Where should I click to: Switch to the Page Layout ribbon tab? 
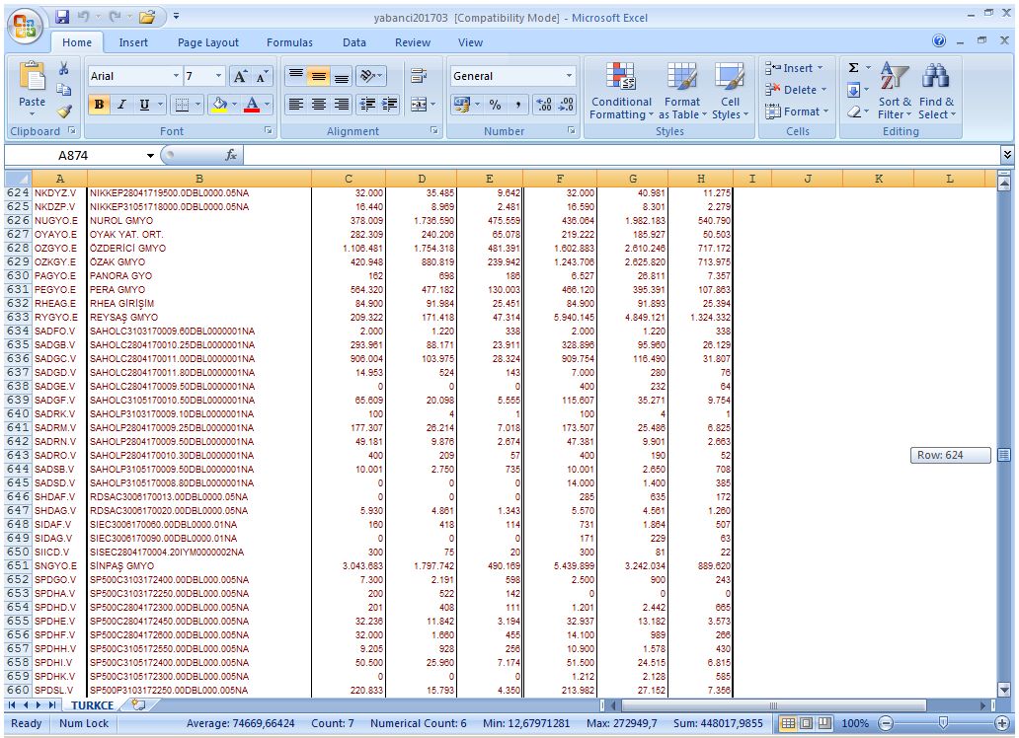click(x=208, y=42)
